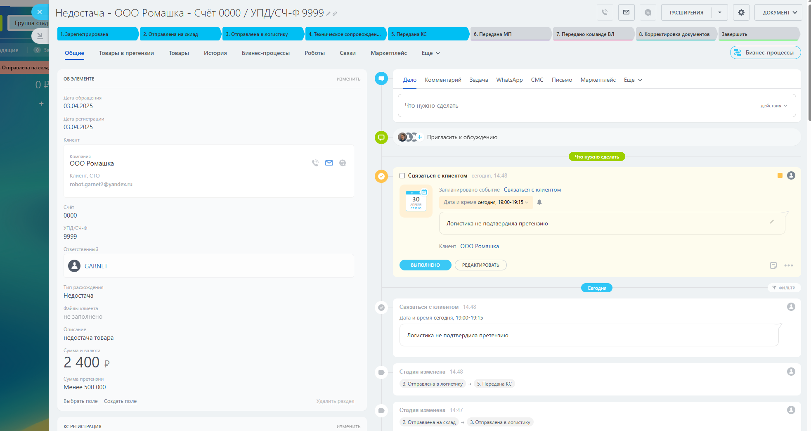Open chat with ООО Ромашка via message icon
Viewport: 811px width, 431px height.
pyautogui.click(x=343, y=163)
